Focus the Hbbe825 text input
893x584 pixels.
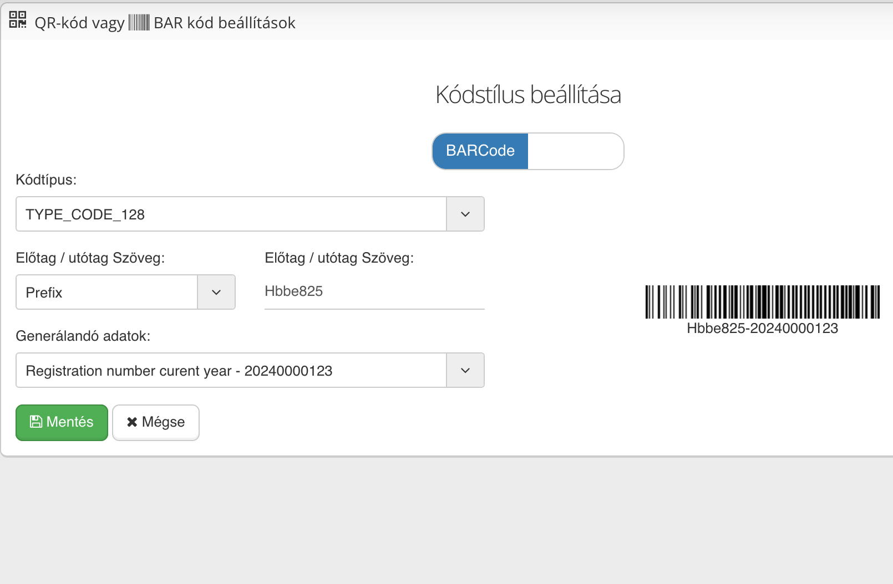coord(374,291)
